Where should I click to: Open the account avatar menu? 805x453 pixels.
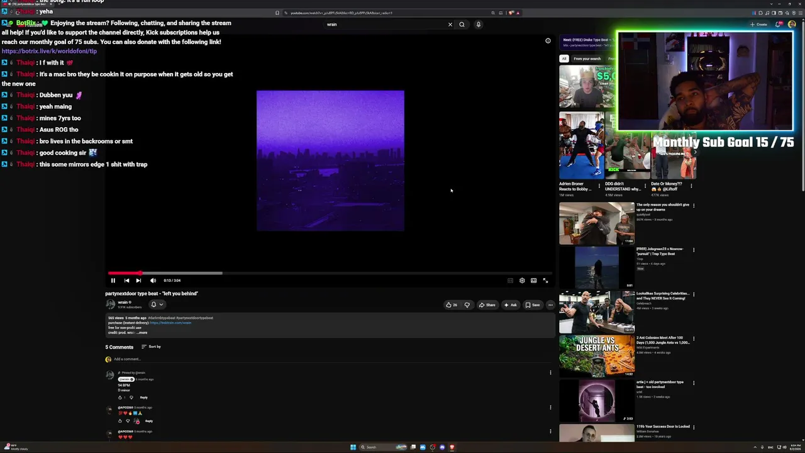click(792, 25)
